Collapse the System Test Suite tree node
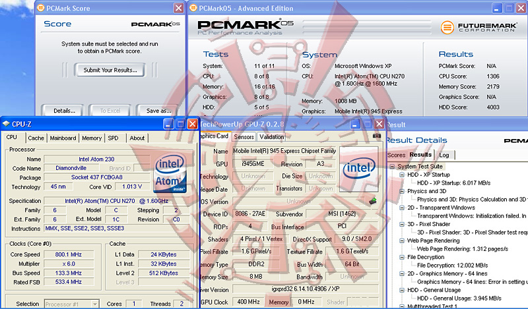Viewport: 528px width, 309px height. coord(392,167)
